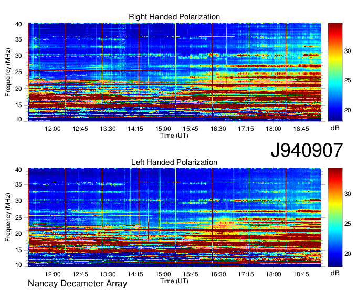Click the 10 MHz tick of Right Handed plot

[18, 119]
